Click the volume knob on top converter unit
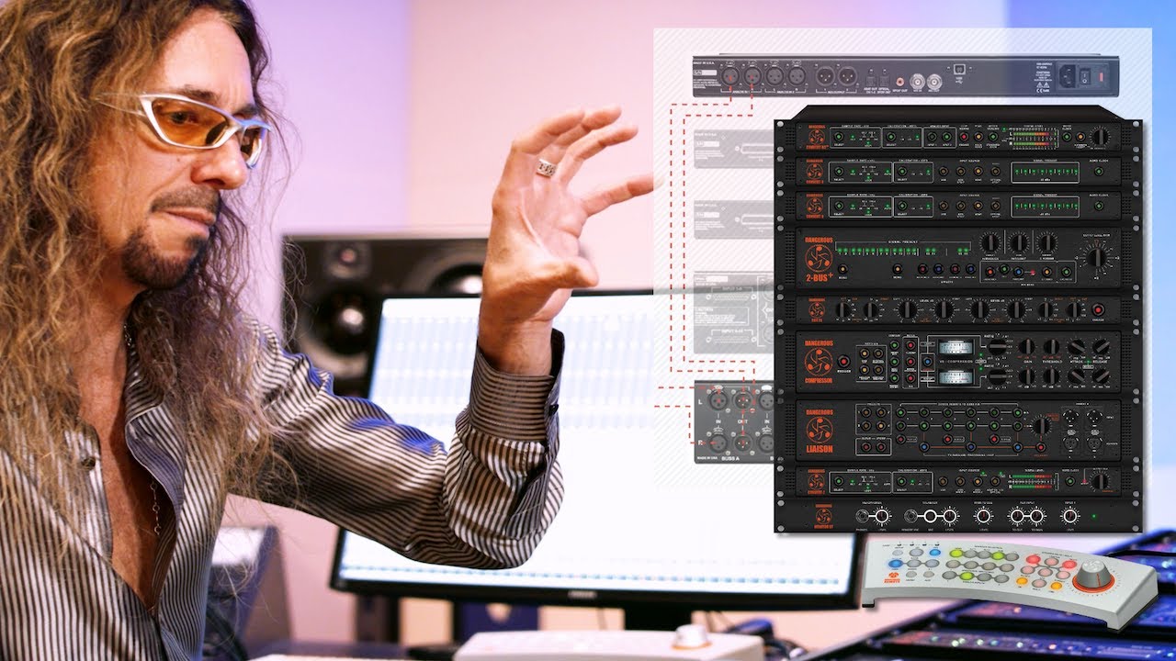The height and width of the screenshot is (661, 1176). (x=1099, y=137)
